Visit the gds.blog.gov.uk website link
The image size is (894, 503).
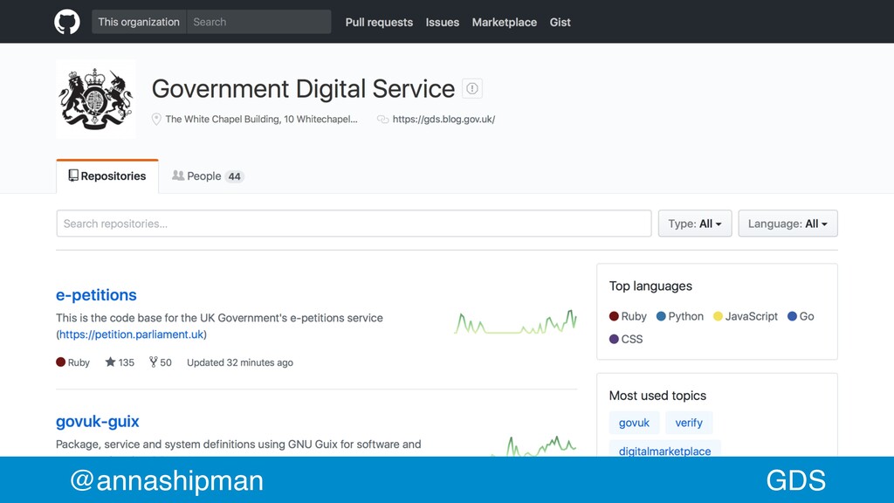point(444,119)
